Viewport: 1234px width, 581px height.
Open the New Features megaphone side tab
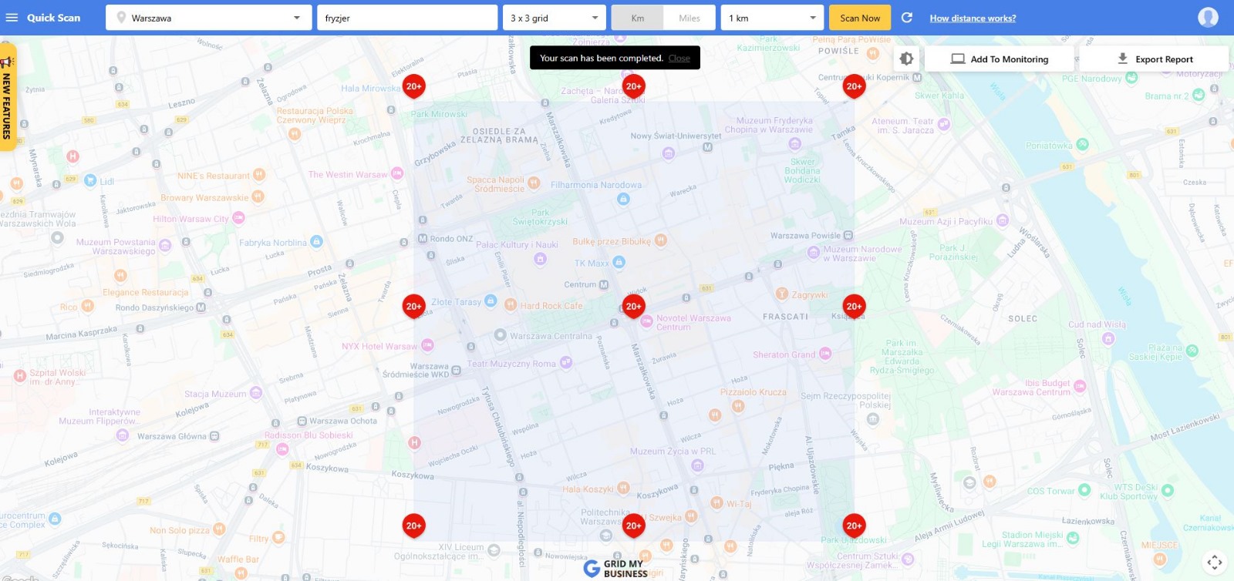coord(7,98)
